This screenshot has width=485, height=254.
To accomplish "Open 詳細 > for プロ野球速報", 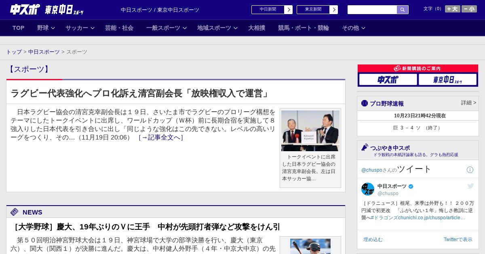I will tap(469, 103).
